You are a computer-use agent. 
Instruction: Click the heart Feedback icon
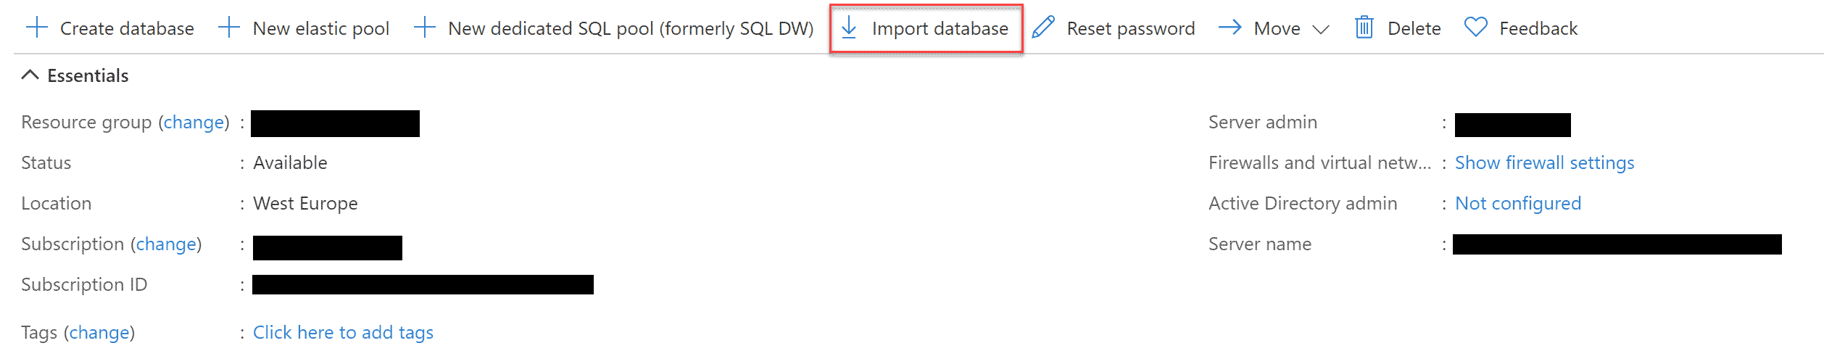tap(1476, 28)
